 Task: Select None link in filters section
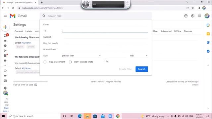(x=28, y=43)
